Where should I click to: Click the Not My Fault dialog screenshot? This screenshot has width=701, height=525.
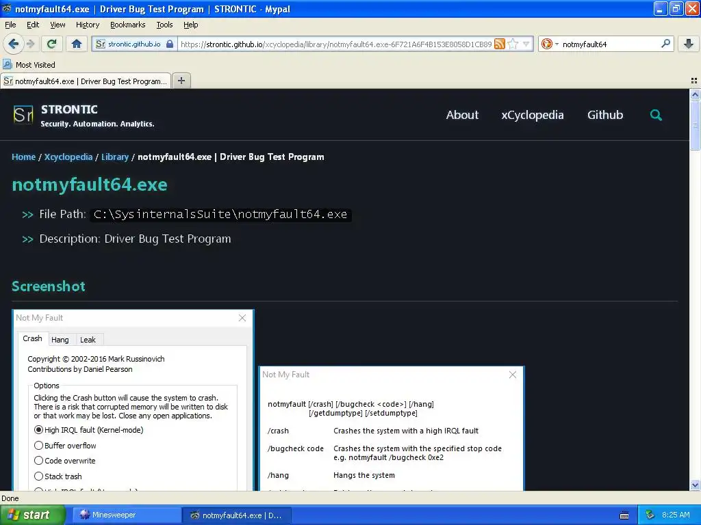click(x=133, y=400)
